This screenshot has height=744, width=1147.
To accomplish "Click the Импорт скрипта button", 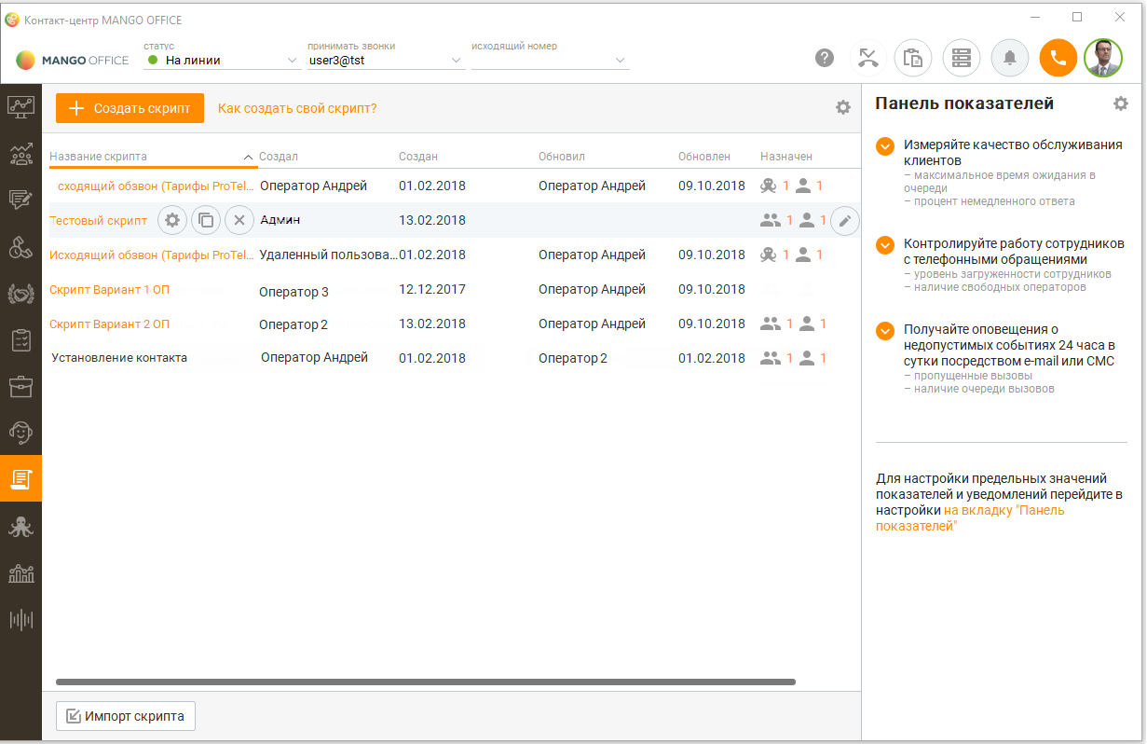I will pyautogui.click(x=126, y=717).
